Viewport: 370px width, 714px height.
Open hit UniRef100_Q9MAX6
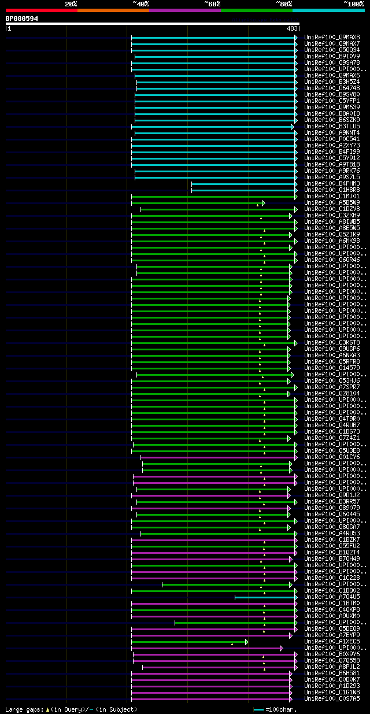333,76
